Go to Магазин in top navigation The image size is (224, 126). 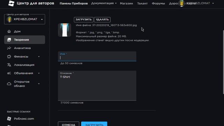(x=126, y=3)
